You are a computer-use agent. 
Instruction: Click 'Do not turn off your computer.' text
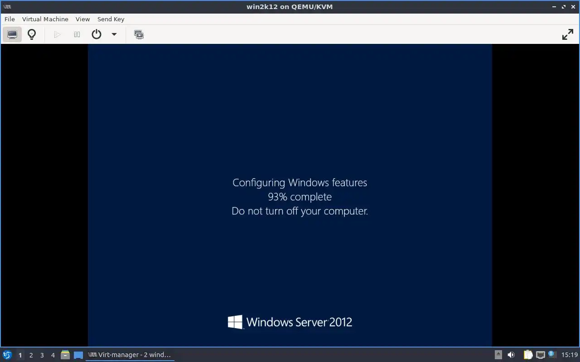click(300, 211)
